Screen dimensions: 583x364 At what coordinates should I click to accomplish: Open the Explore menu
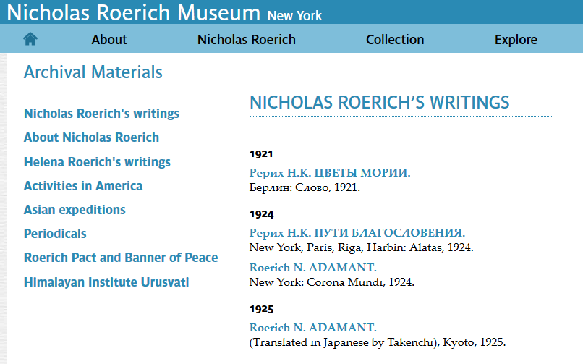point(516,39)
